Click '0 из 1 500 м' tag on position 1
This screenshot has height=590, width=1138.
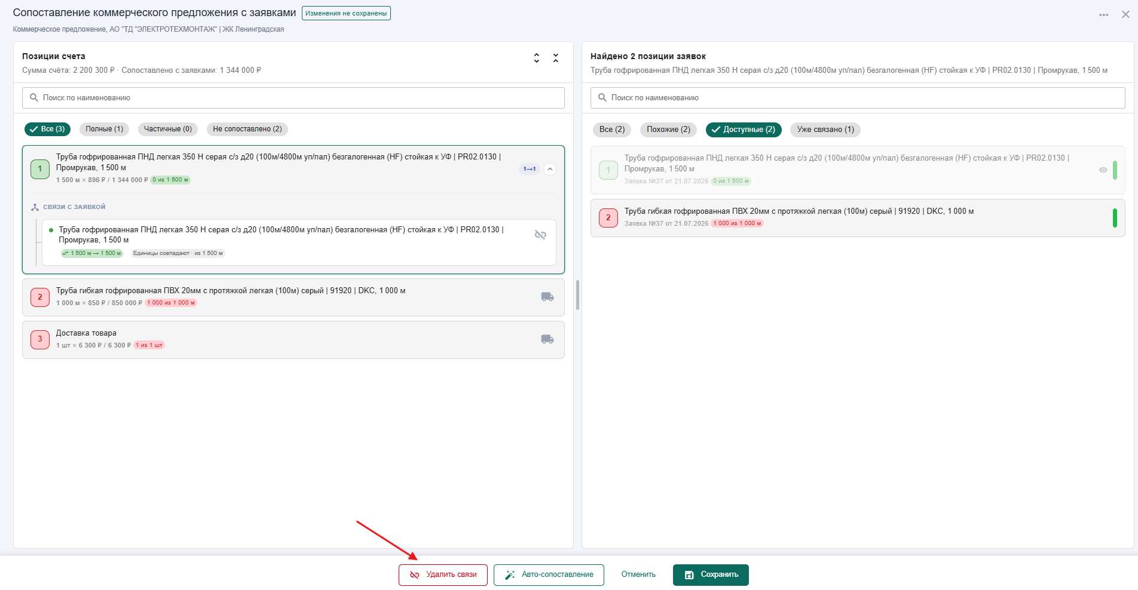pyautogui.click(x=170, y=180)
